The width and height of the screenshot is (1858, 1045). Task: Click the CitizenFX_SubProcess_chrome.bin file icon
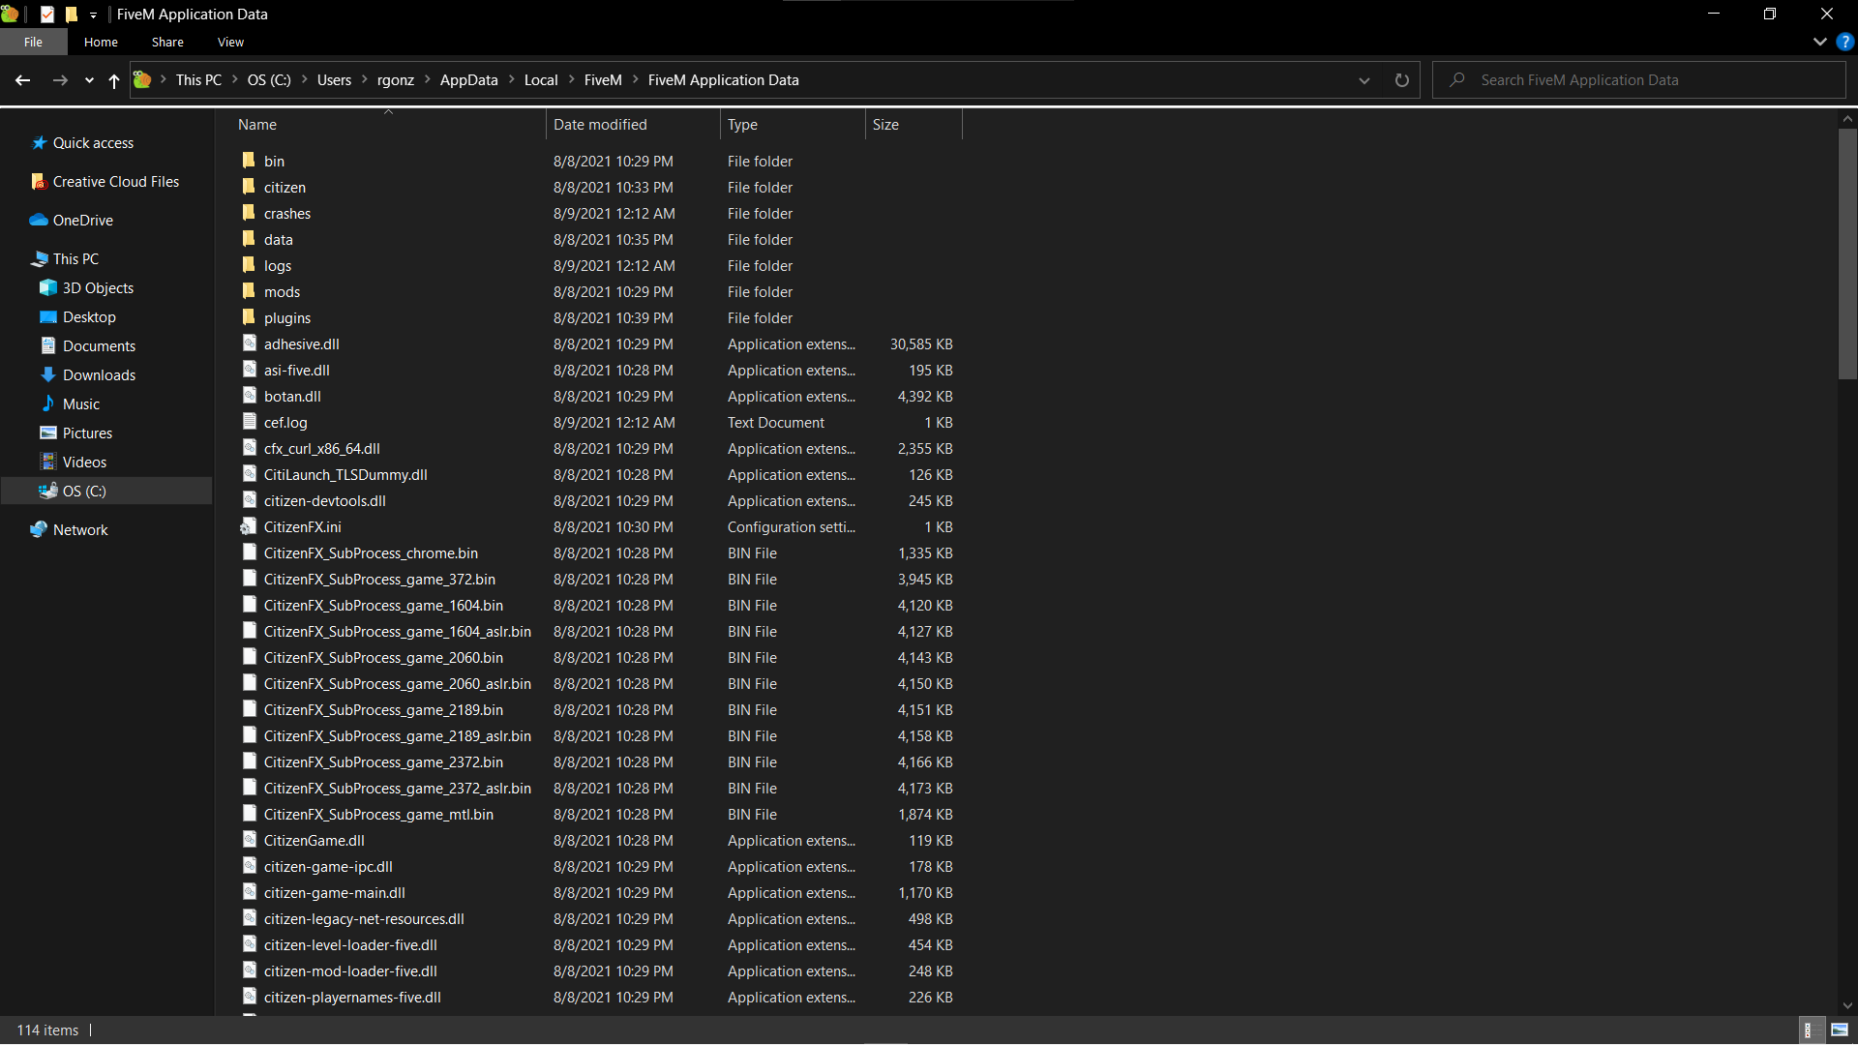tap(249, 552)
